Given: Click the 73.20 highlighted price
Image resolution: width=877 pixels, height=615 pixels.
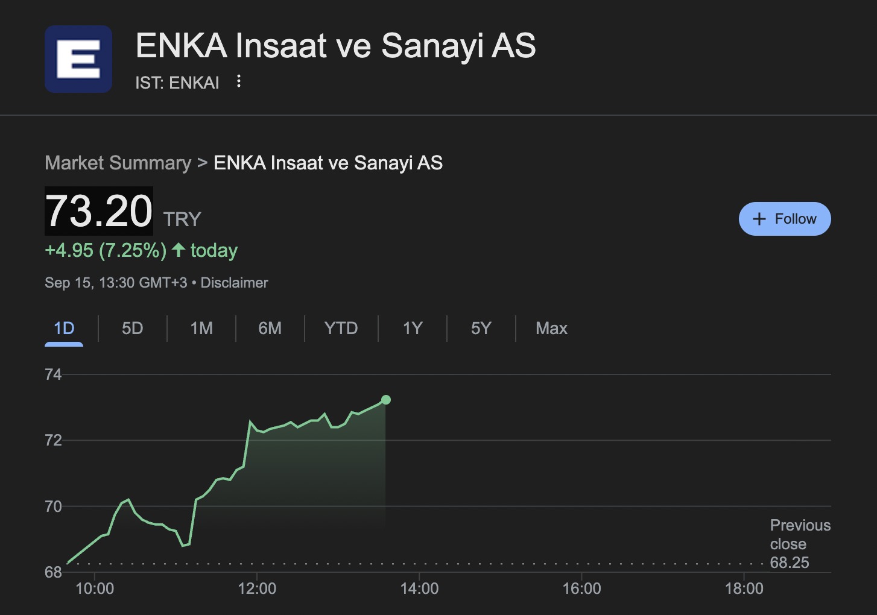Looking at the screenshot, I should [x=99, y=211].
